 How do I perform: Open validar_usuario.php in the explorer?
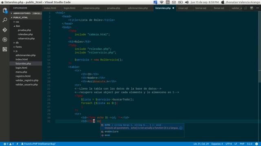[27, 84]
